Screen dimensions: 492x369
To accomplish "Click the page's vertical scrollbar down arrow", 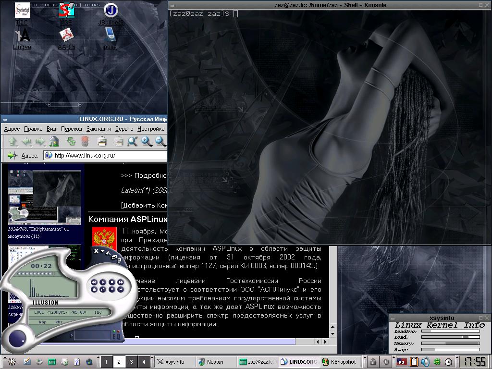I will click(333, 334).
